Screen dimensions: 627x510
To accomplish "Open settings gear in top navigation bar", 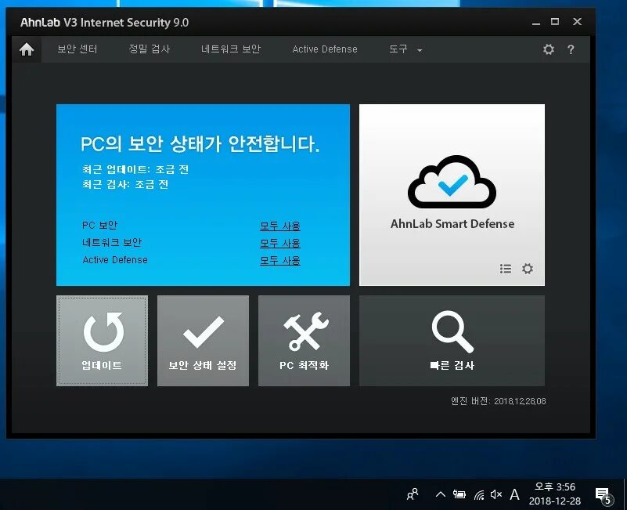I will tap(549, 49).
